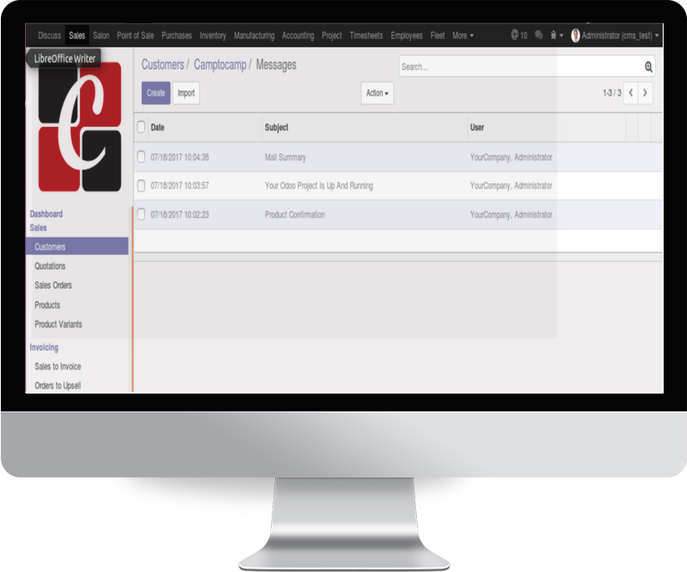Select Sales to Invoice in the sidebar
This screenshot has height=572, width=687.
coord(58,366)
